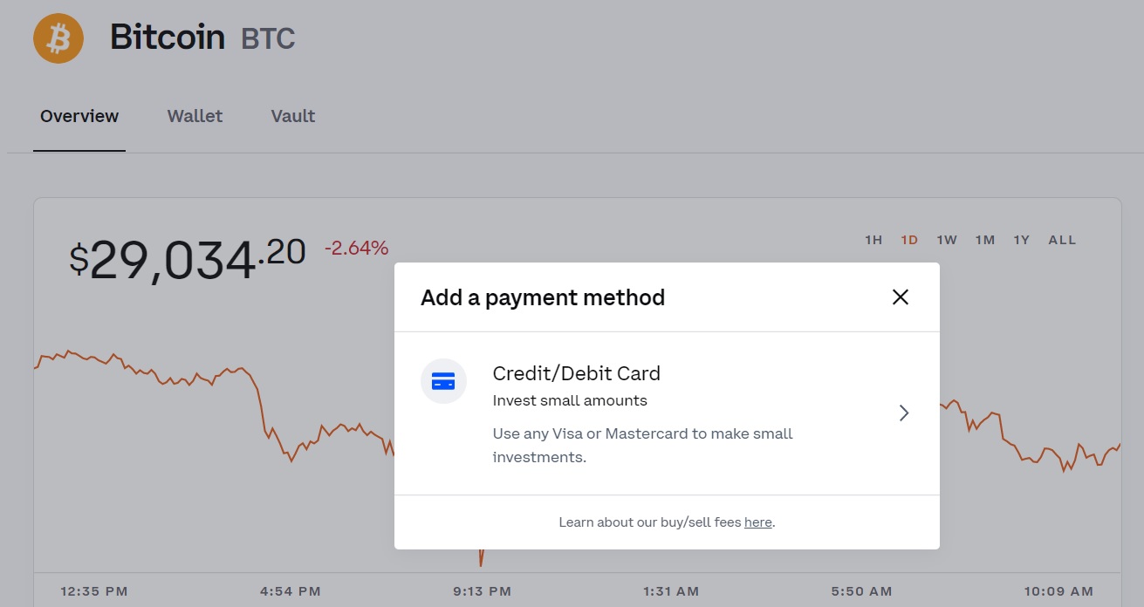The image size is (1144, 607).
Task: Select the ALL chart range
Action: click(1062, 240)
